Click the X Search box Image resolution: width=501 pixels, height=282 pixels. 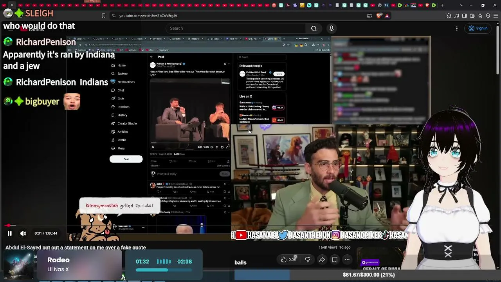[262, 57]
